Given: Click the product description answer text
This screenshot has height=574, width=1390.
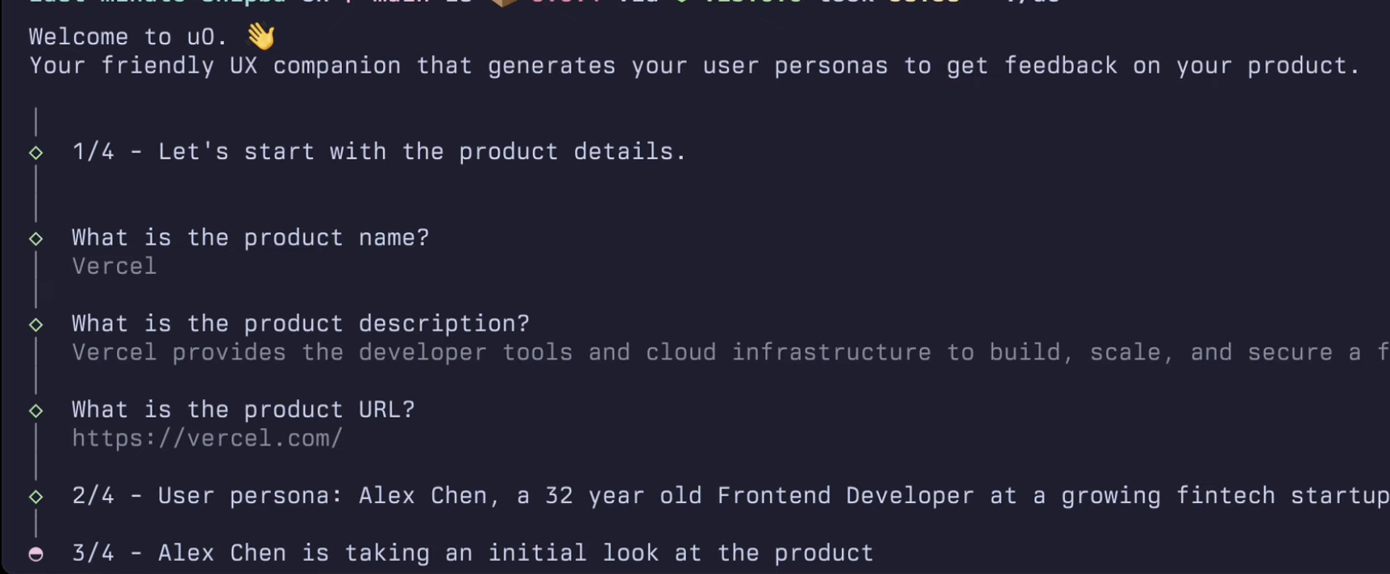Looking at the screenshot, I should click(730, 352).
